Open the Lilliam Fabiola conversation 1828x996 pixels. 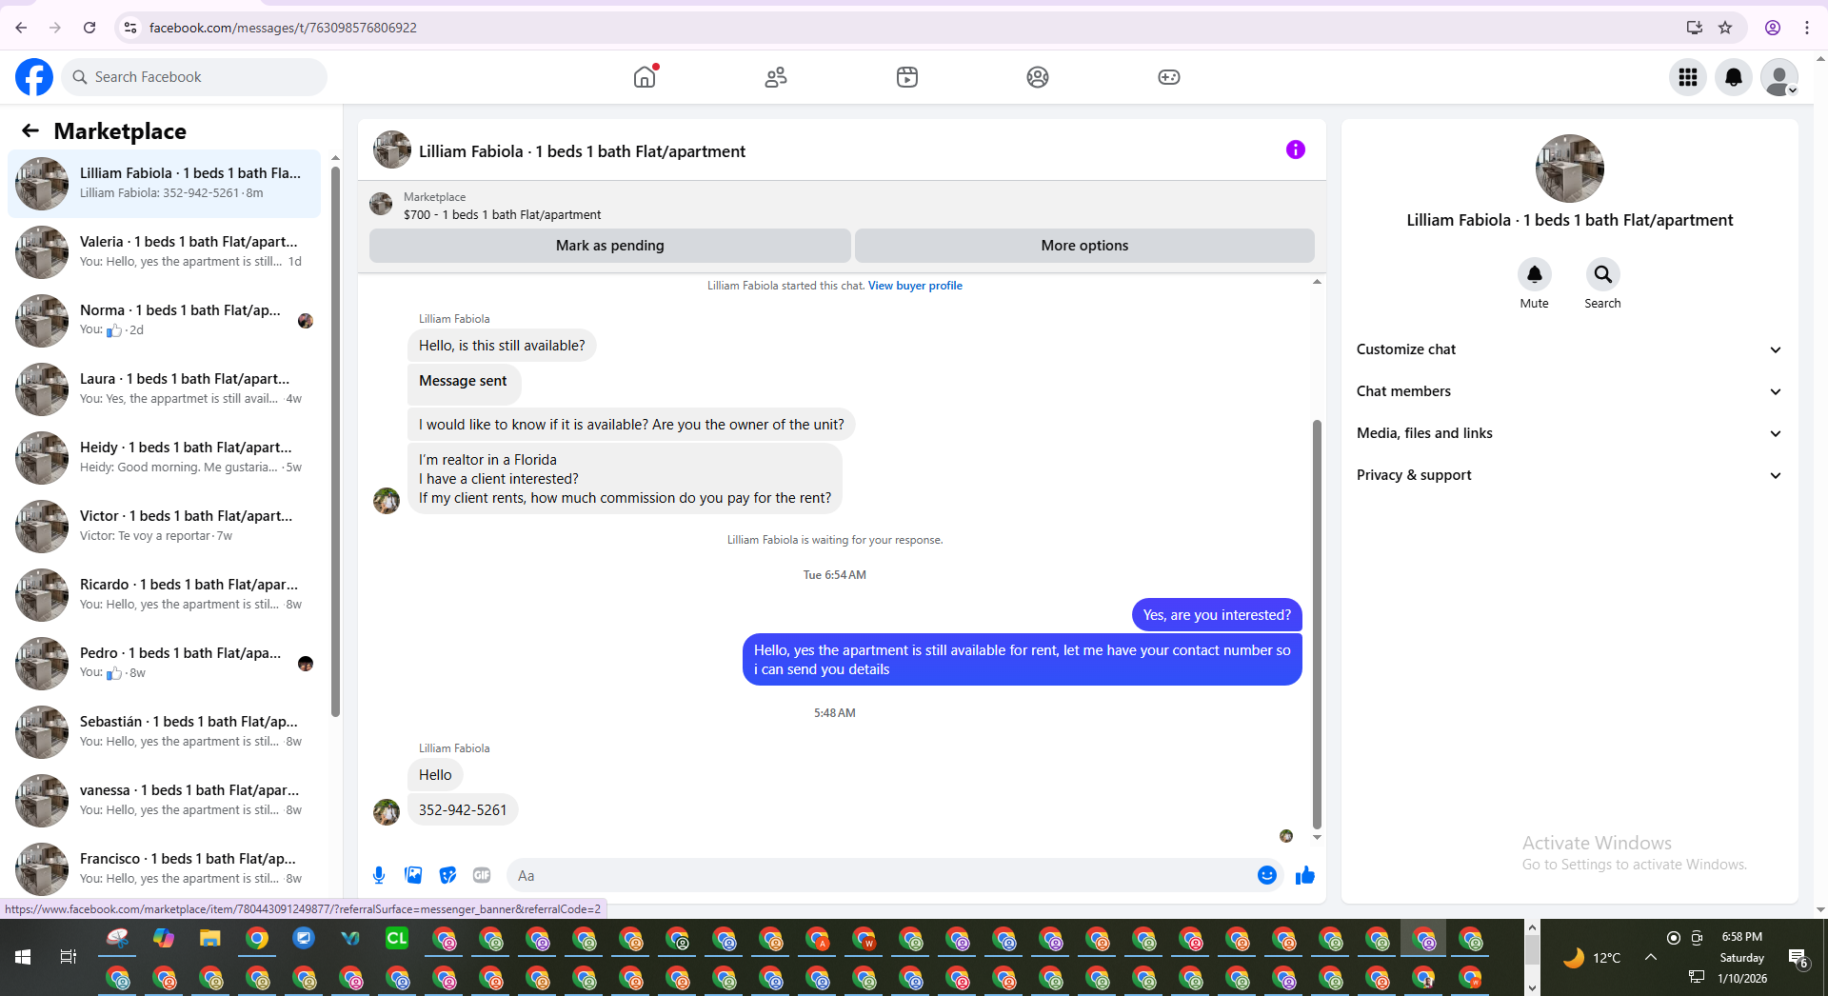[164, 183]
